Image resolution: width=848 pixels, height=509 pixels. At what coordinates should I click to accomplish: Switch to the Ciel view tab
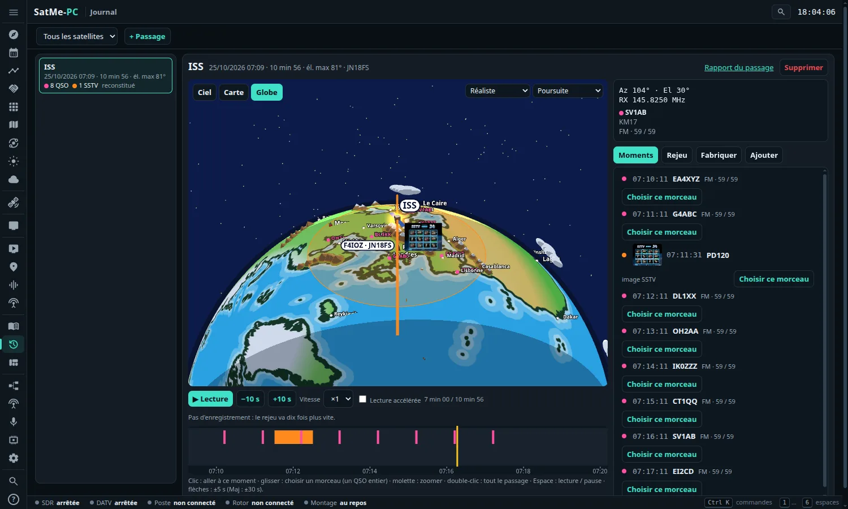coord(205,92)
